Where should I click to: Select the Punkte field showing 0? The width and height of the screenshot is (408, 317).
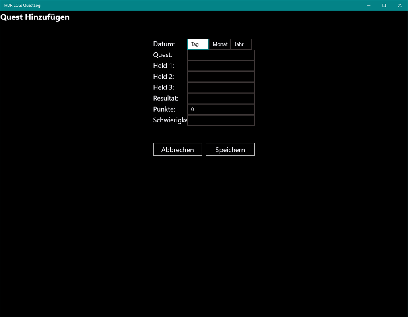(220, 109)
